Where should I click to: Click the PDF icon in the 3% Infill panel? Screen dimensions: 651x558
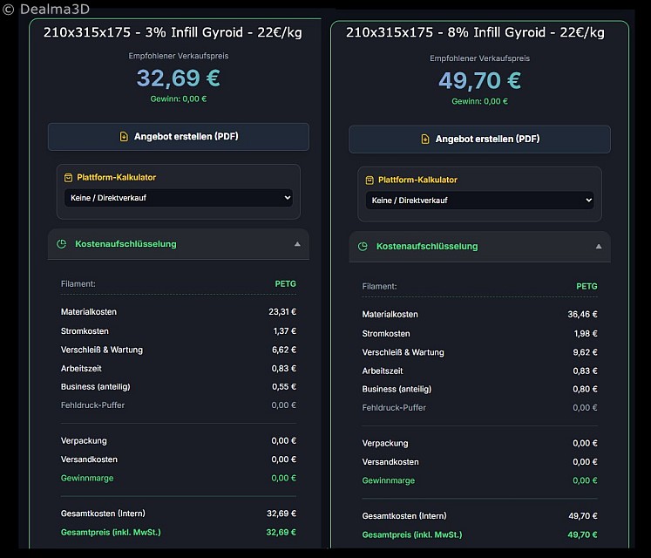point(124,137)
